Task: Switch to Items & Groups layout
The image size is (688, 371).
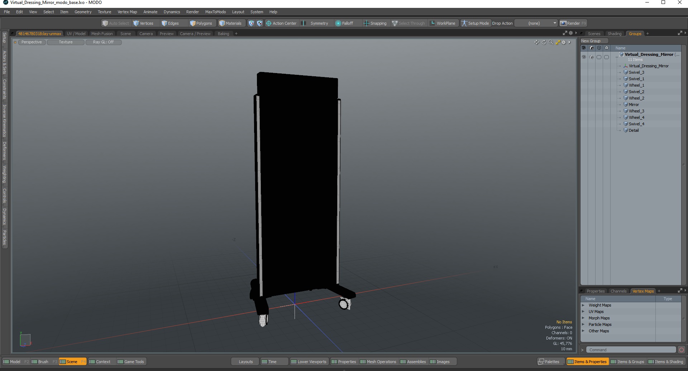Action: [628, 362]
